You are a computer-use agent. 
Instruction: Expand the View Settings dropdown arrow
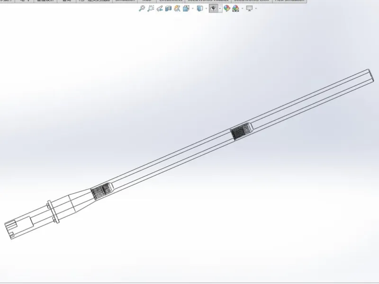[256, 9]
